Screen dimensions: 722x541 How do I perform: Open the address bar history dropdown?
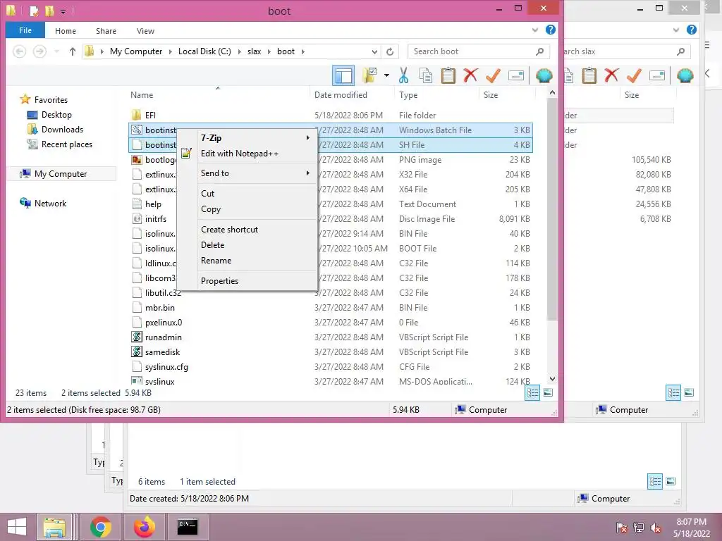point(375,51)
